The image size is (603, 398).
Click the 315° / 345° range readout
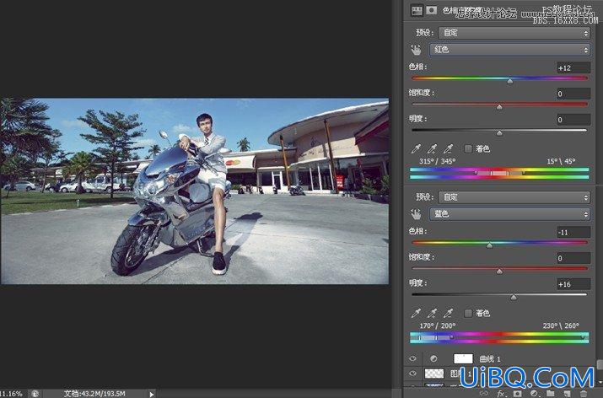pos(437,161)
